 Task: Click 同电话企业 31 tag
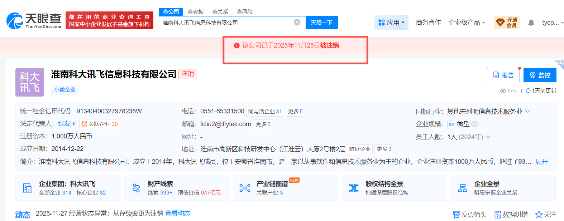click(x=265, y=112)
